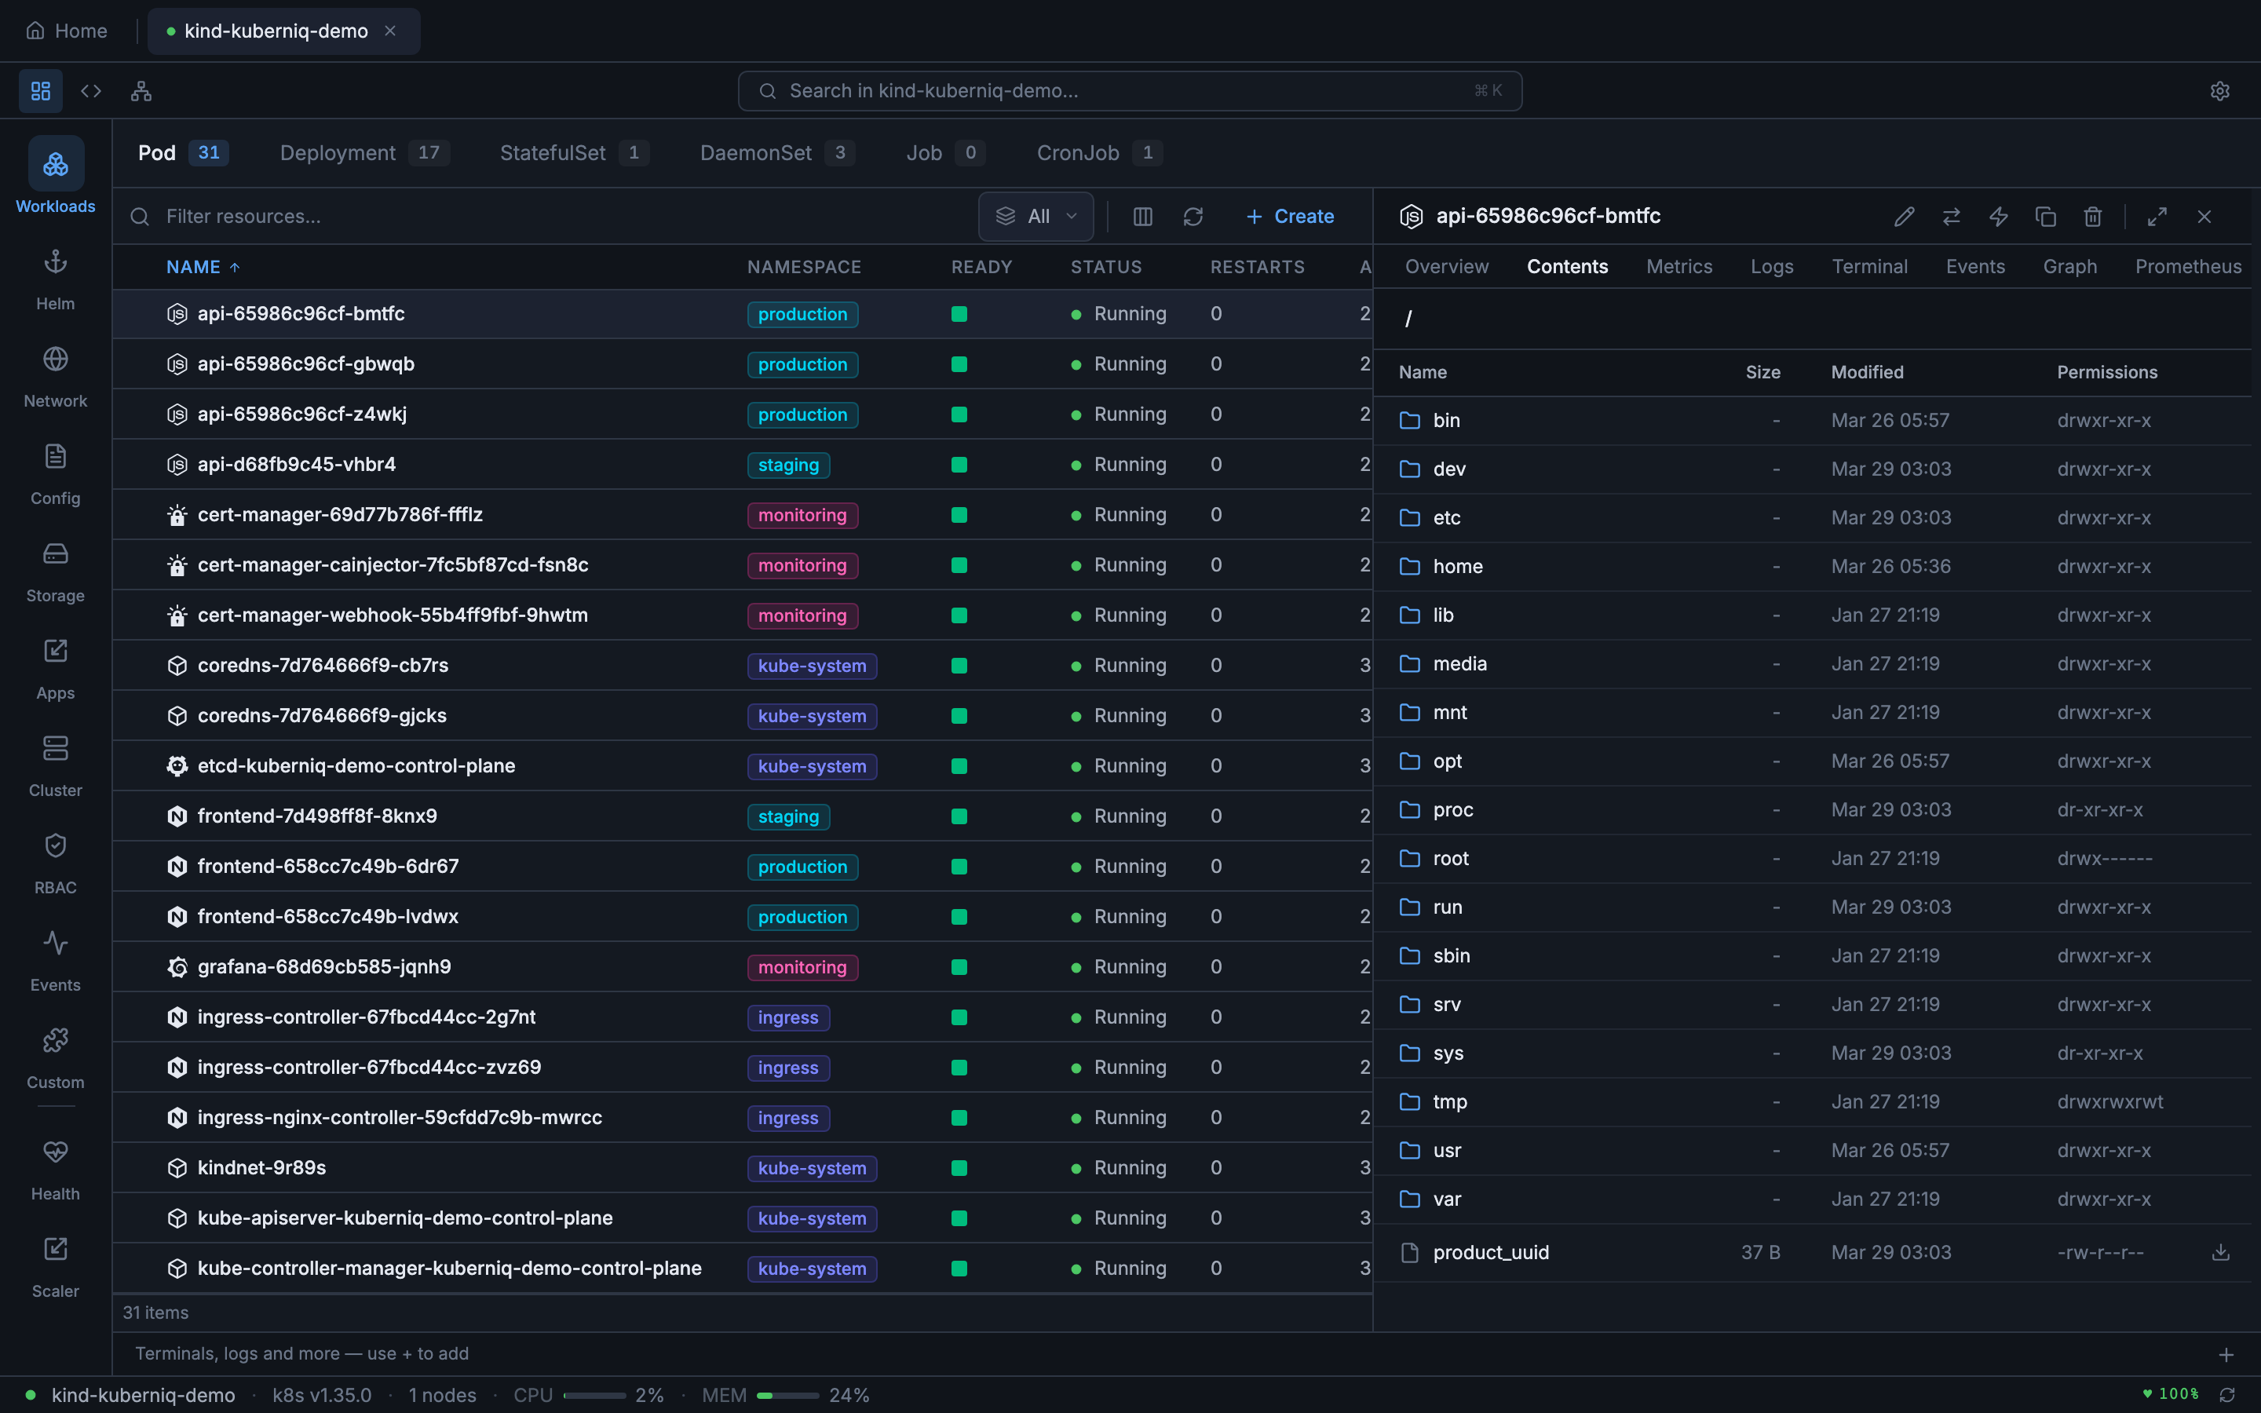This screenshot has width=2261, height=1413.
Task: Edit the pod with the pencil icon
Action: (1903, 216)
